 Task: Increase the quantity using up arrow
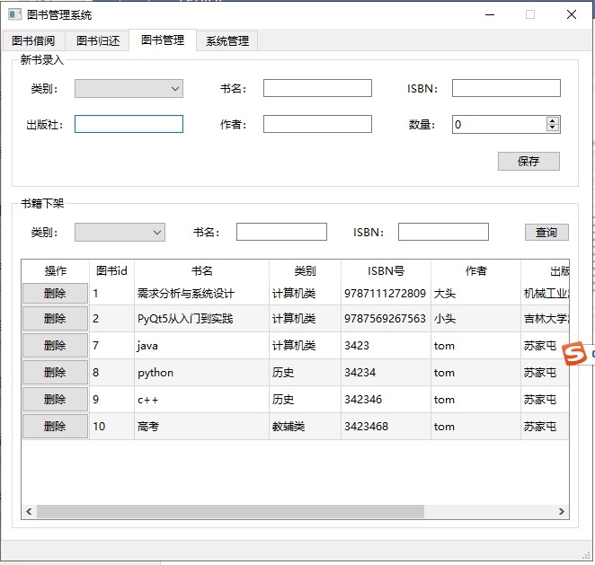pyautogui.click(x=552, y=120)
